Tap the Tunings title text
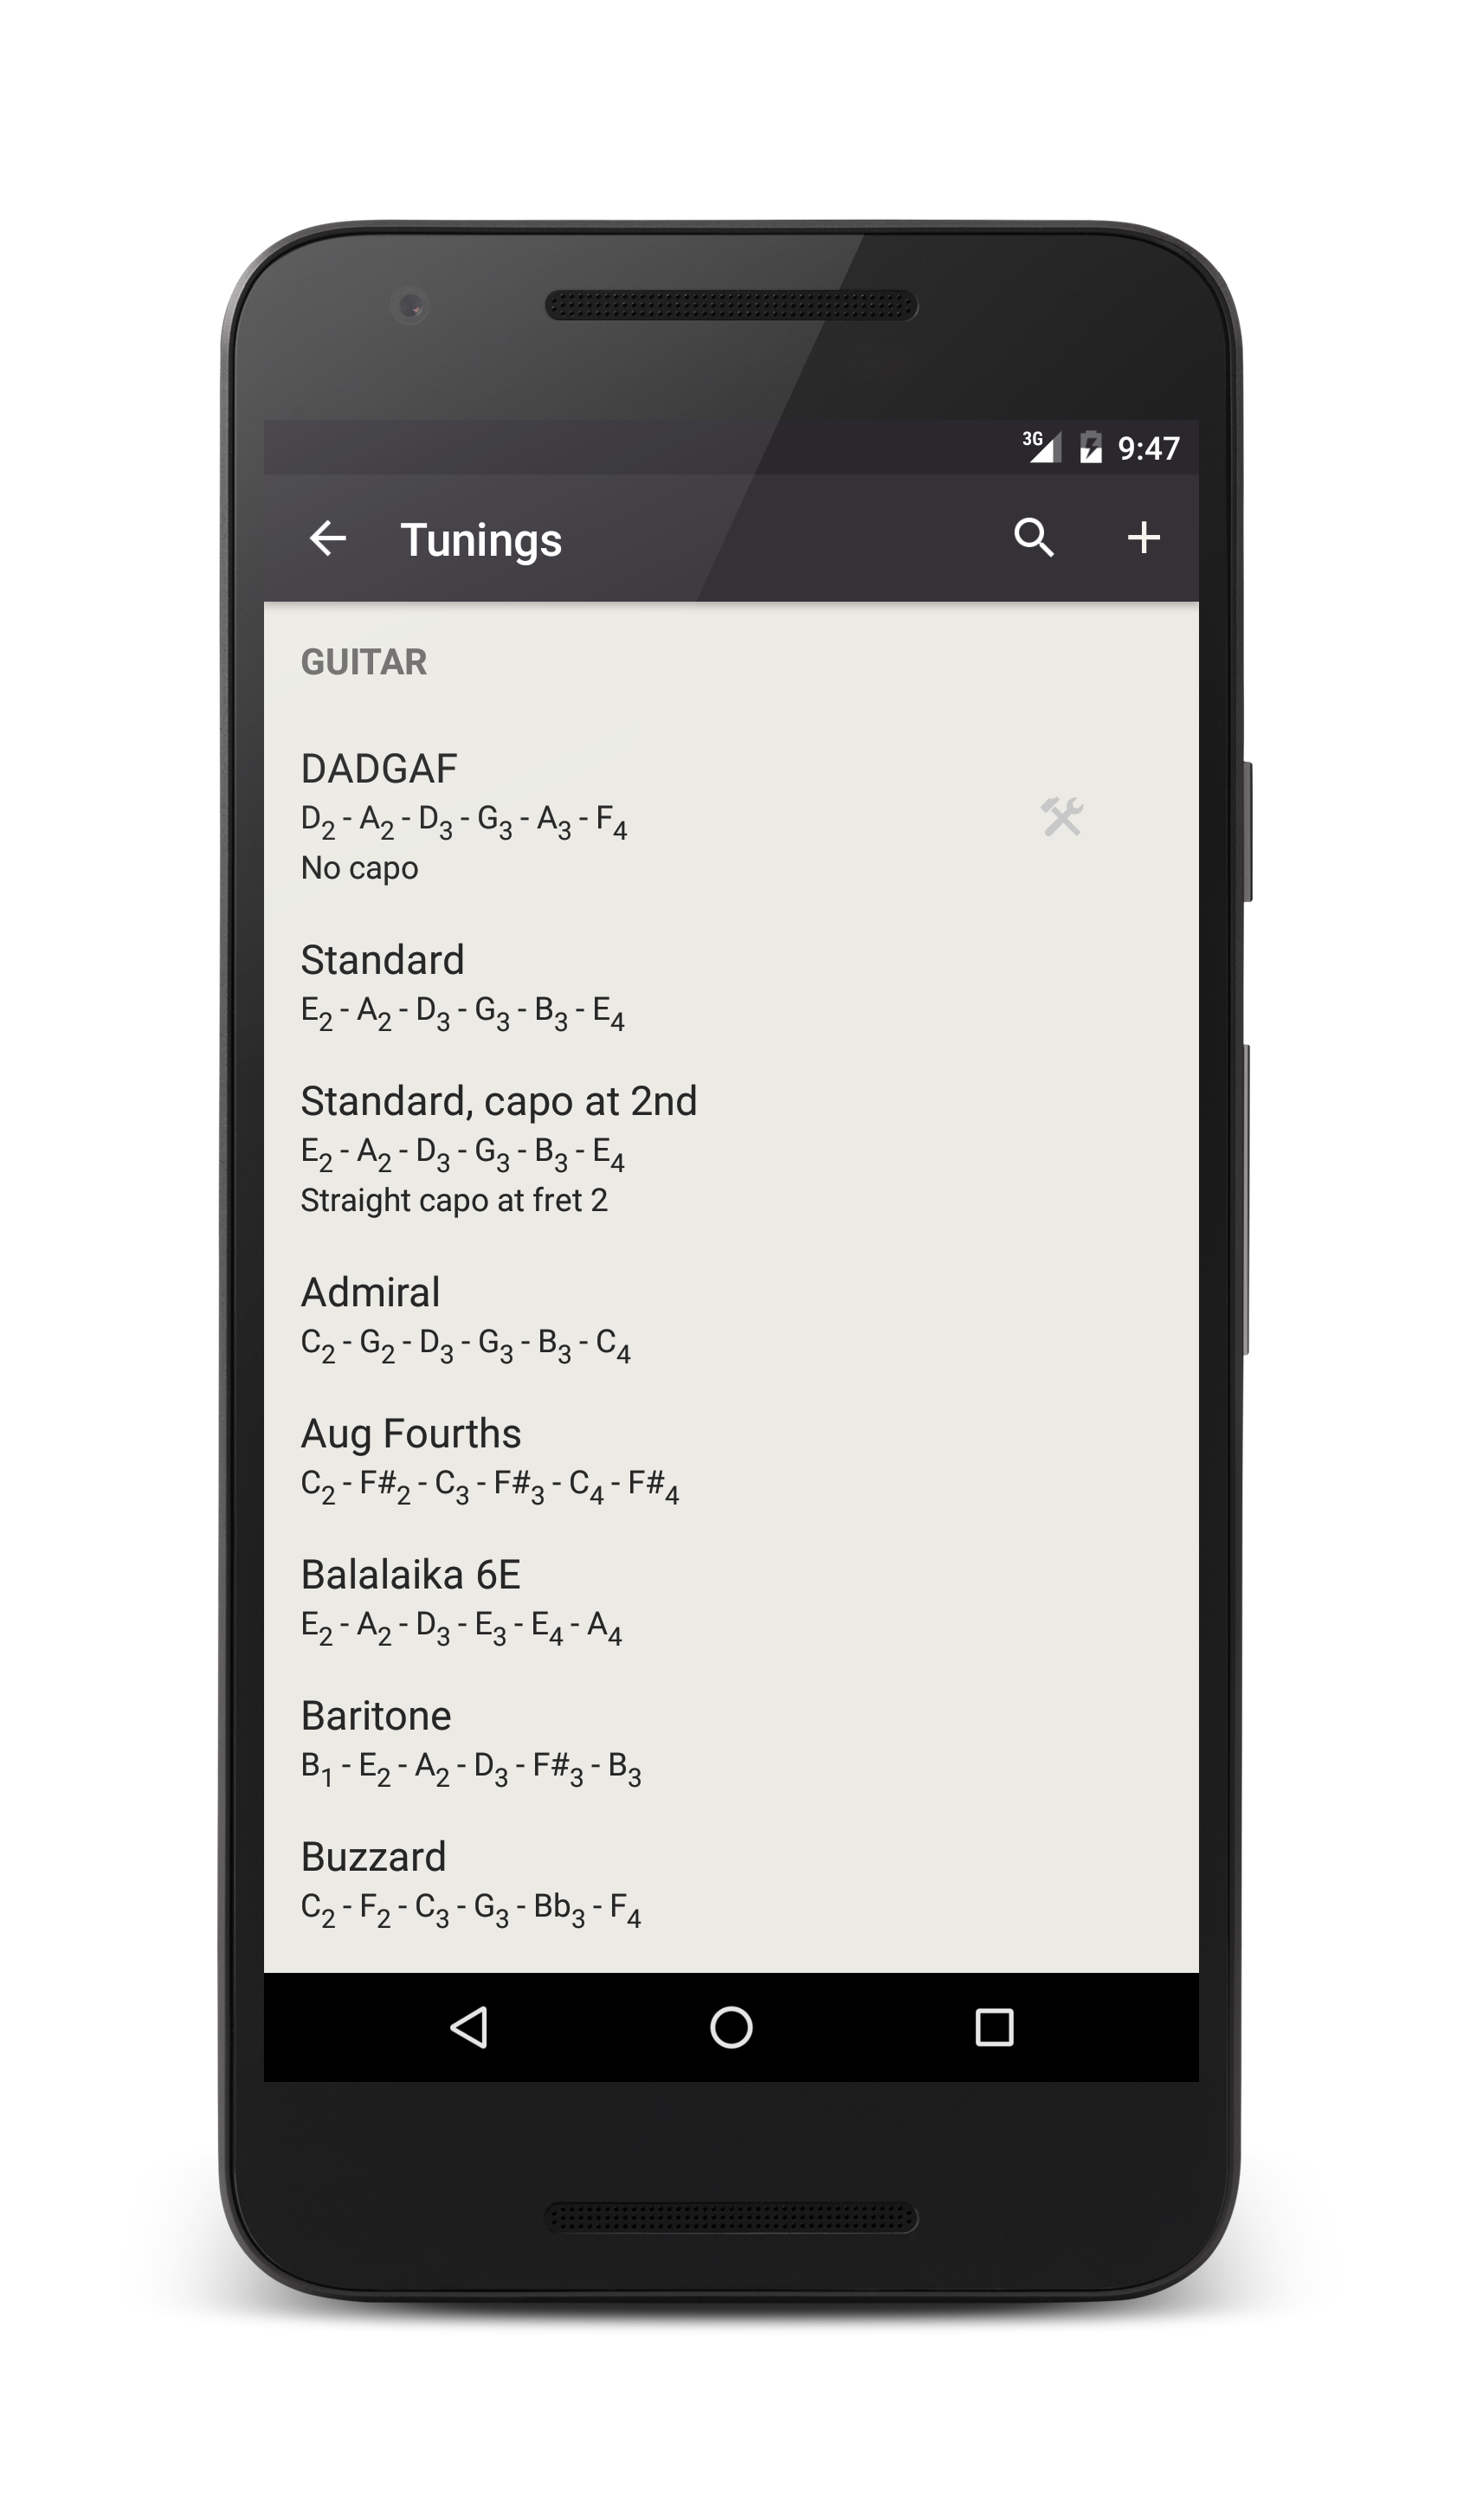The height and width of the screenshot is (2520, 1470). 481,541
